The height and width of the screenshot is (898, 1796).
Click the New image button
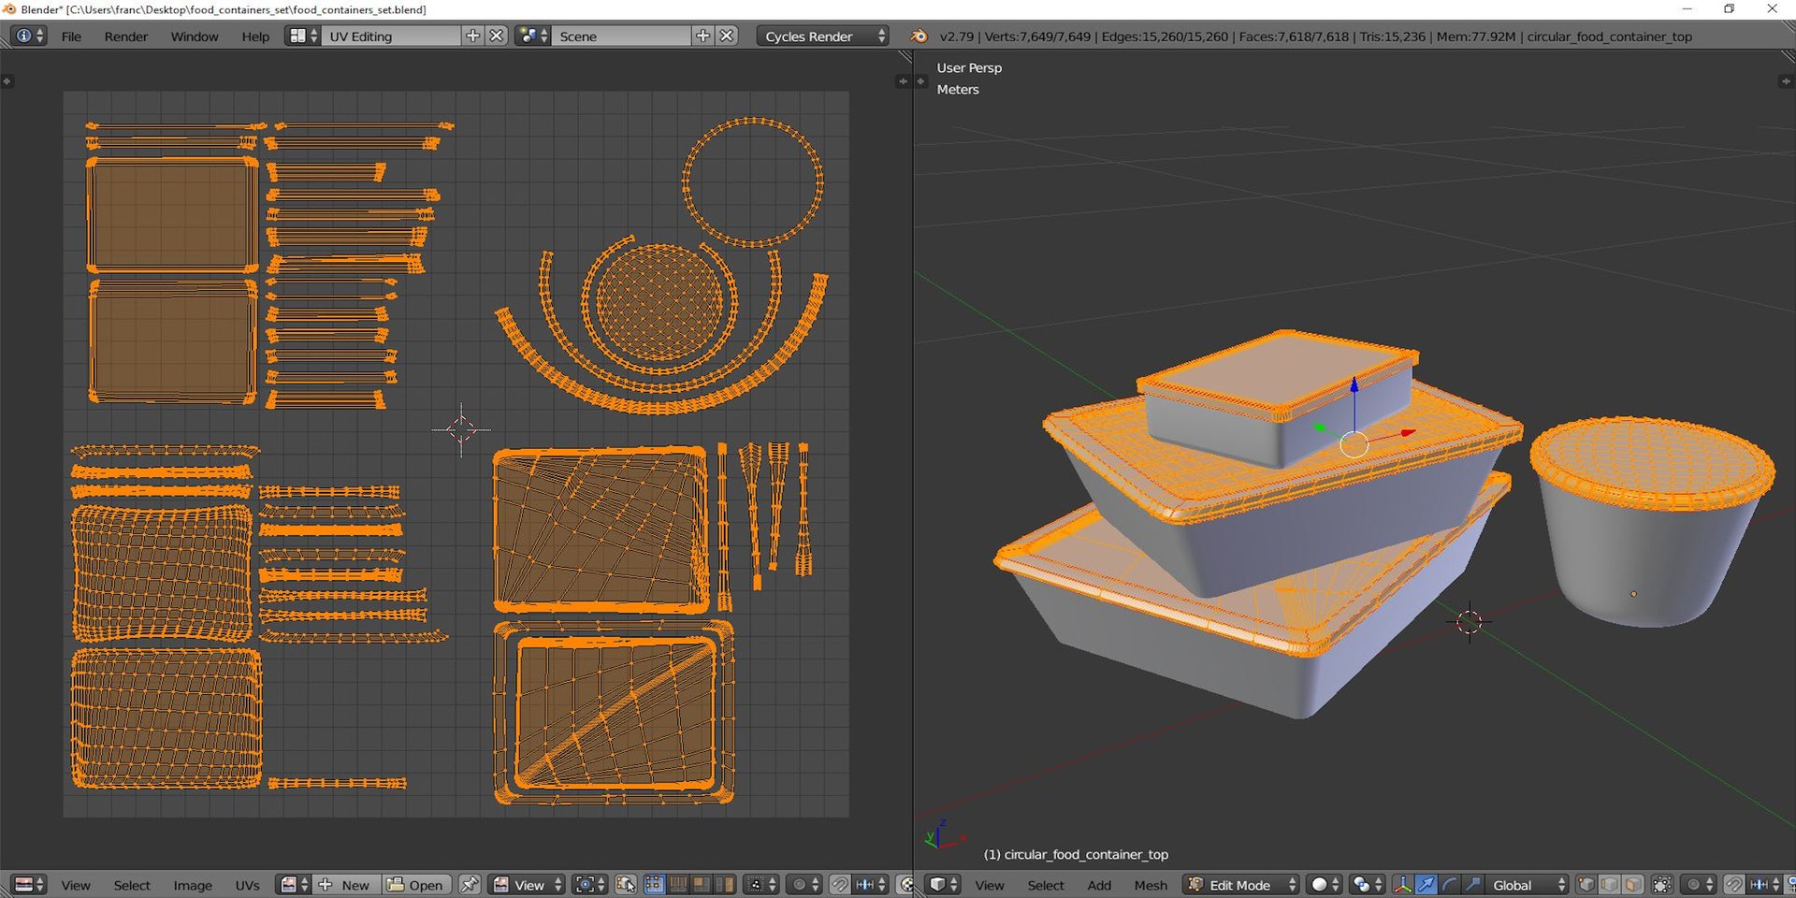click(346, 885)
